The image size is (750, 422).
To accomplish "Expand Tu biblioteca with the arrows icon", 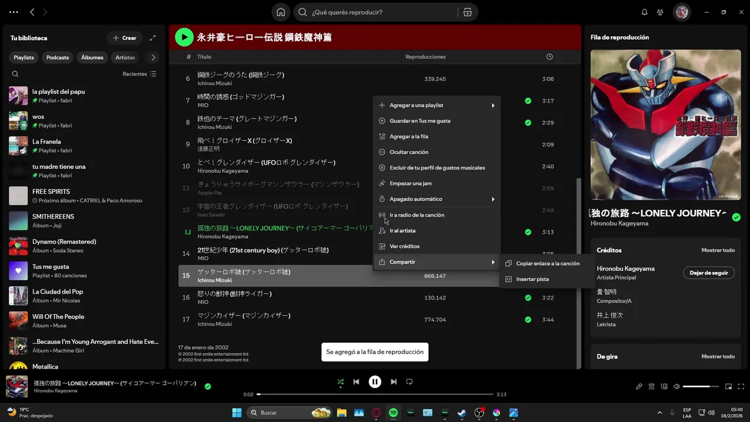I will pos(153,38).
